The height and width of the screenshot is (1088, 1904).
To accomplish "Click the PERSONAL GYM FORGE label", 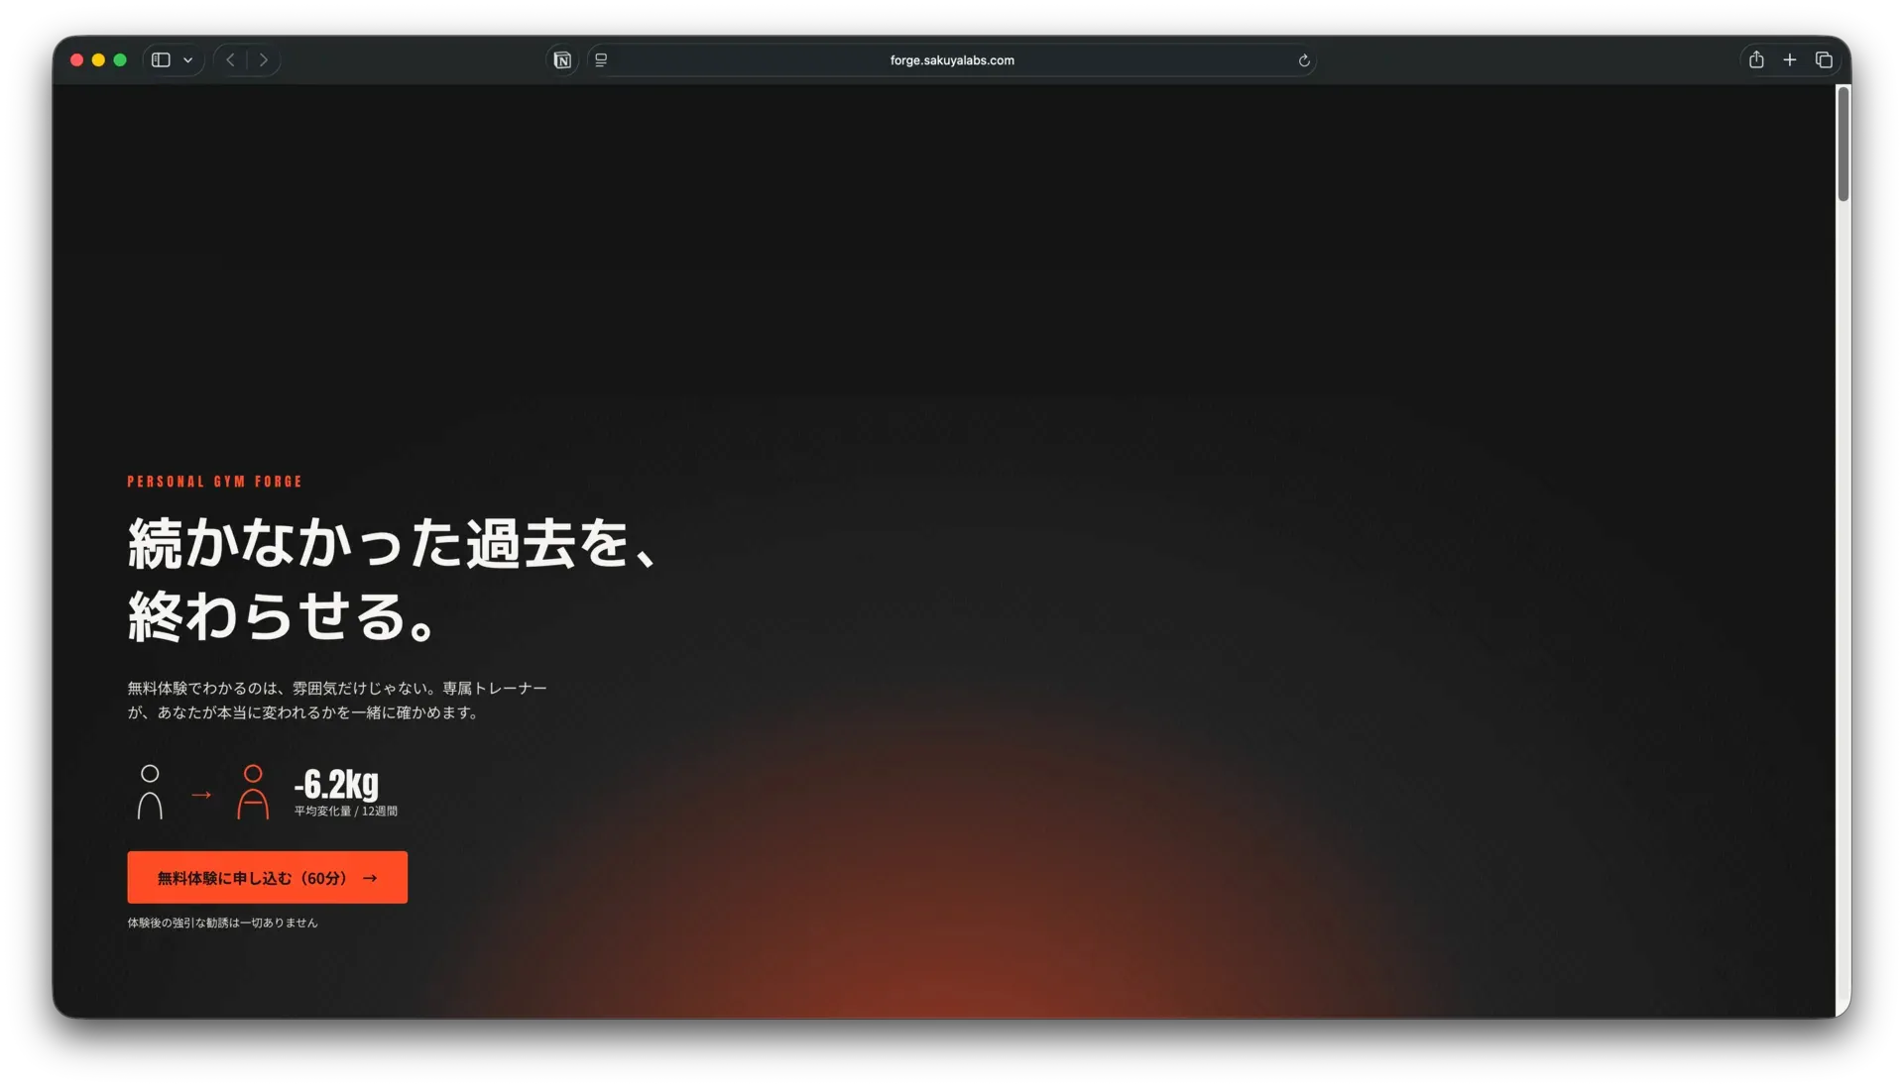I will pos(214,482).
